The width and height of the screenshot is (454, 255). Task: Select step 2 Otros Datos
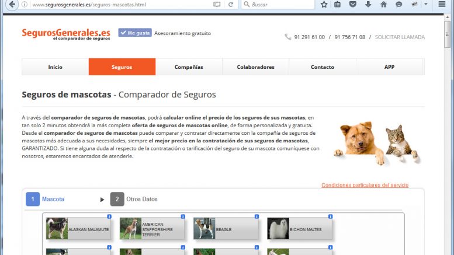134,199
